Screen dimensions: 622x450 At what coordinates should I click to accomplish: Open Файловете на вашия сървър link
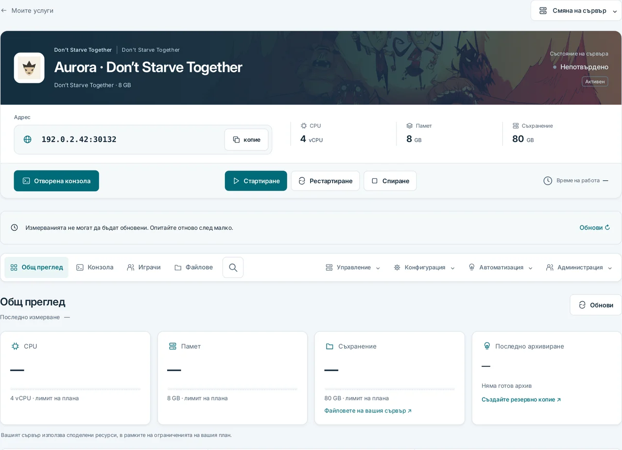pos(368,411)
